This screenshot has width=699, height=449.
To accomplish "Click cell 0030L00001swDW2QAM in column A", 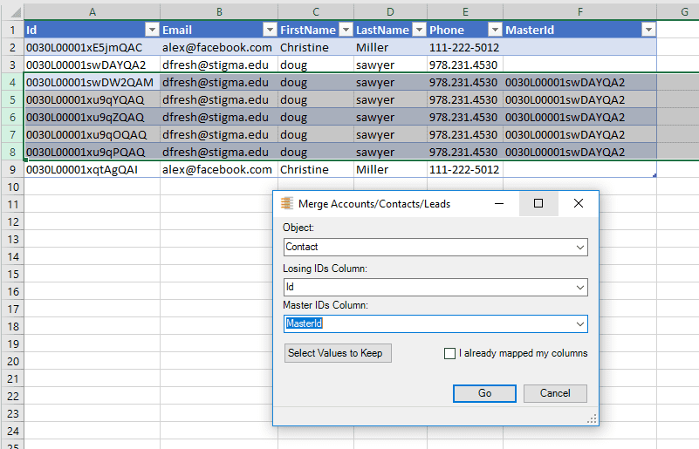I will pos(93,83).
